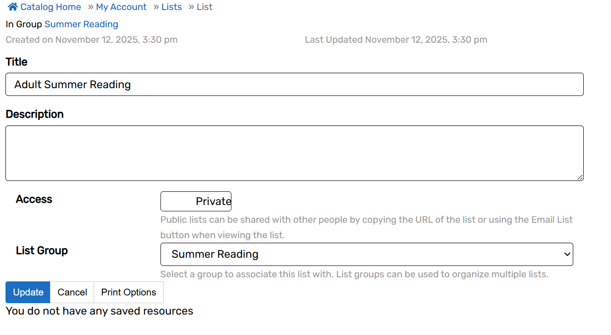Cancel editing the list
611x335 pixels.
tap(72, 292)
